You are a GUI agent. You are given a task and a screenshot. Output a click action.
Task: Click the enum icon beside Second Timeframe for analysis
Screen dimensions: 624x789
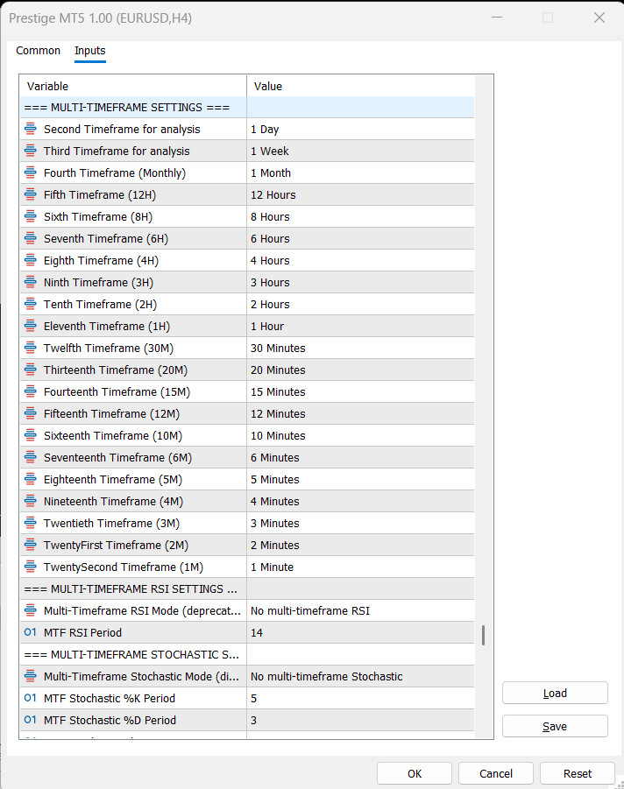point(30,129)
